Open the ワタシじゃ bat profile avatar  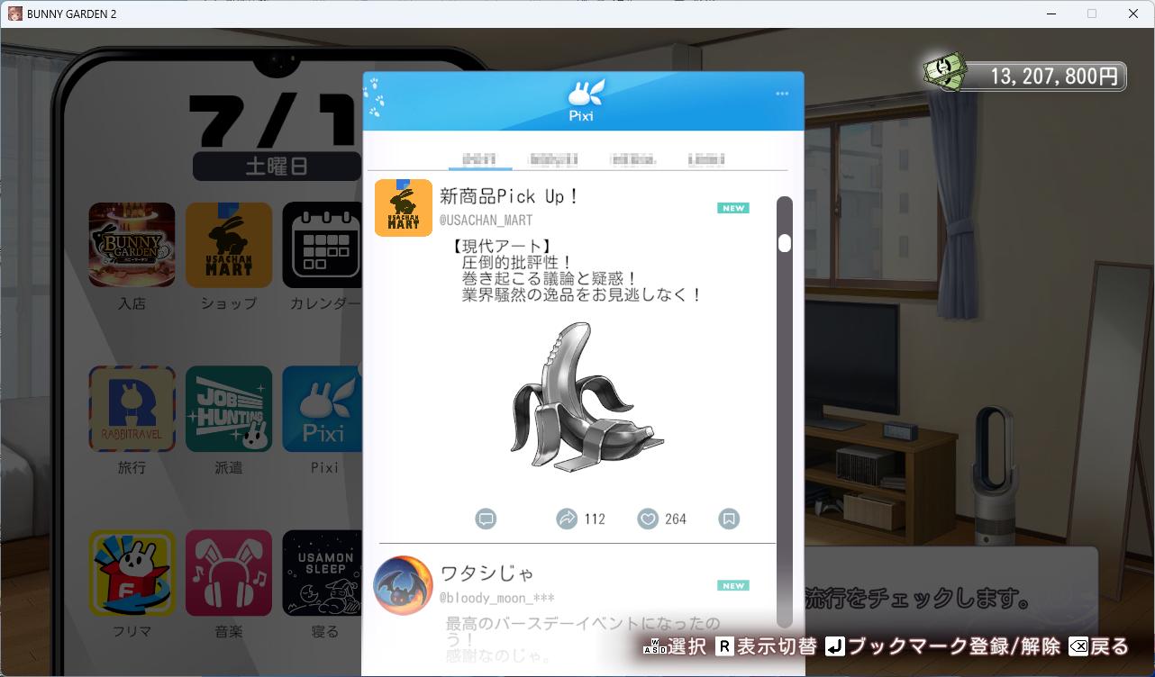403,585
